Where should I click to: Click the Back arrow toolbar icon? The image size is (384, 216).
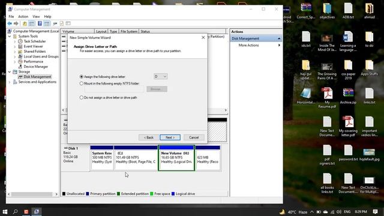10,23
